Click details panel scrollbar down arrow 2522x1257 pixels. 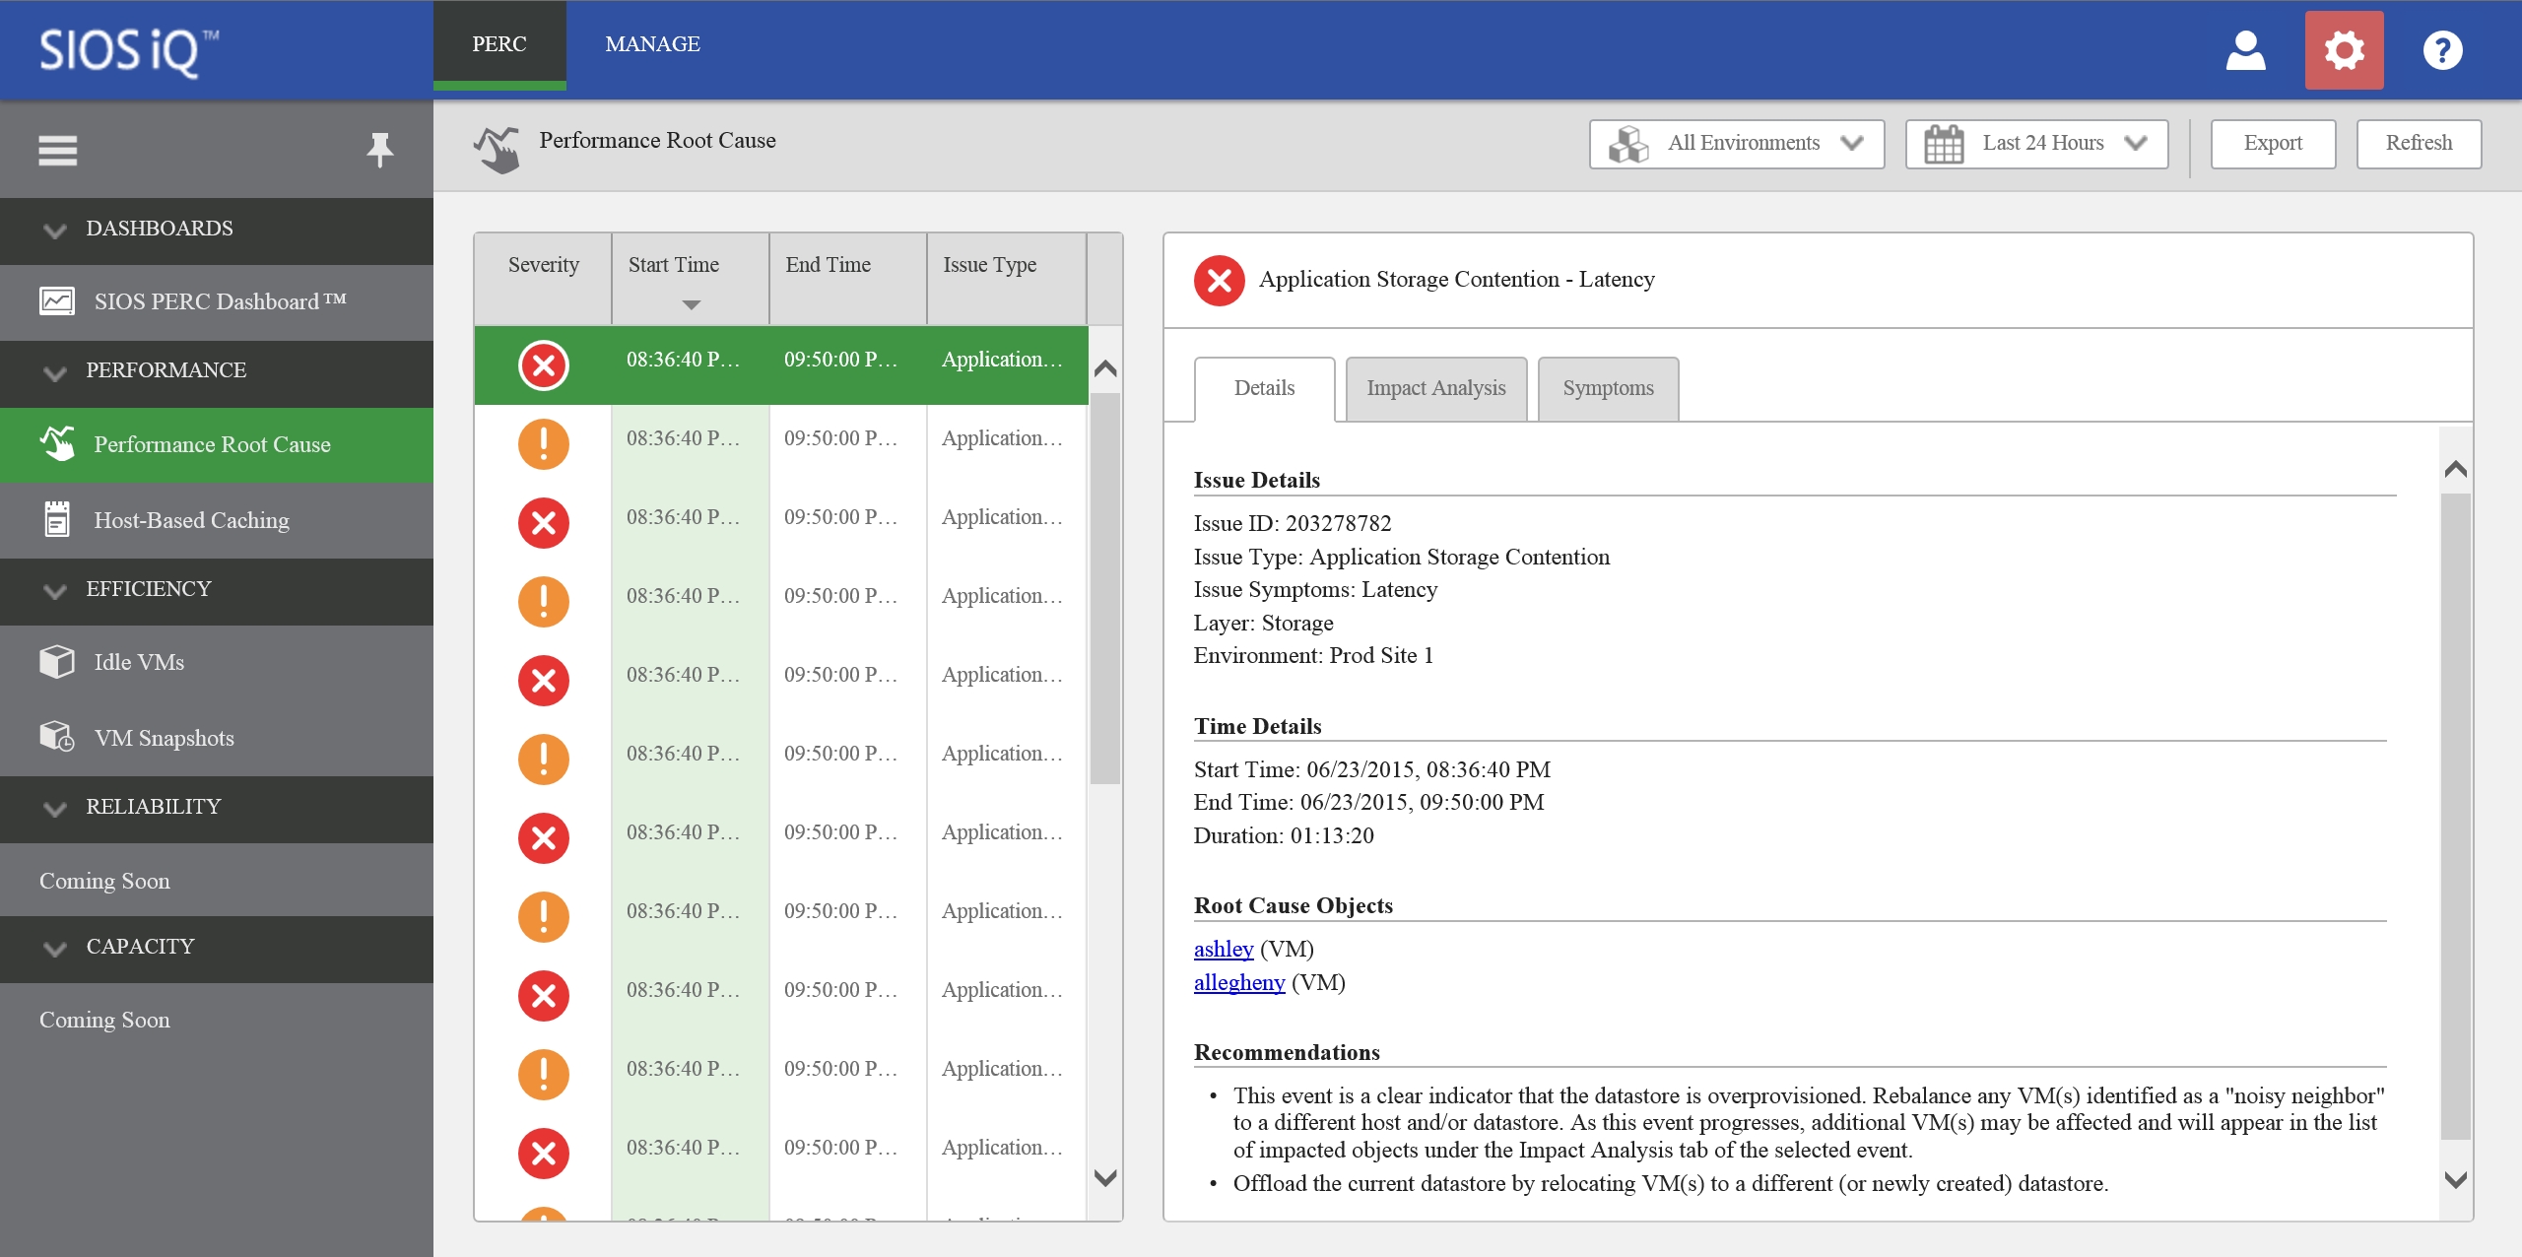(x=2456, y=1180)
